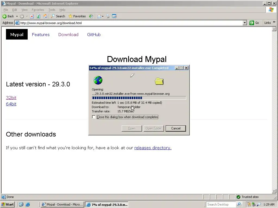The width and height of the screenshot is (278, 208).
Task: Click the first system tray icon
Action: tap(249, 205)
